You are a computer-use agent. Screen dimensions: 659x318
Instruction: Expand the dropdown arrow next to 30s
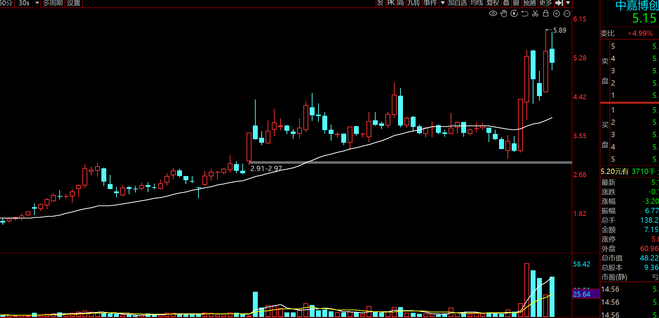[x=37, y=3]
